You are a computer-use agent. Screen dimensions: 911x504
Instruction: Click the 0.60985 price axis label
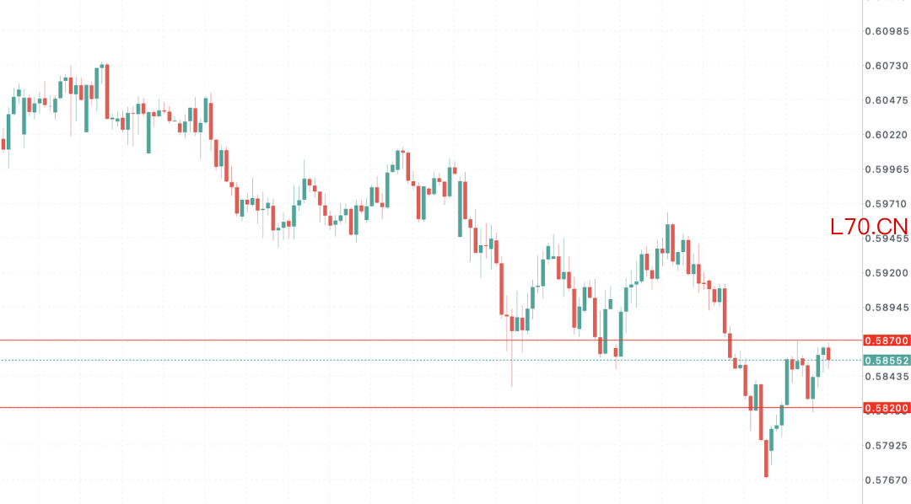pyautogui.click(x=887, y=31)
